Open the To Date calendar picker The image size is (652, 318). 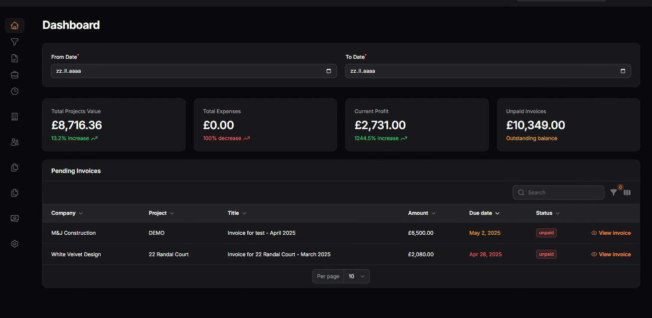click(623, 71)
